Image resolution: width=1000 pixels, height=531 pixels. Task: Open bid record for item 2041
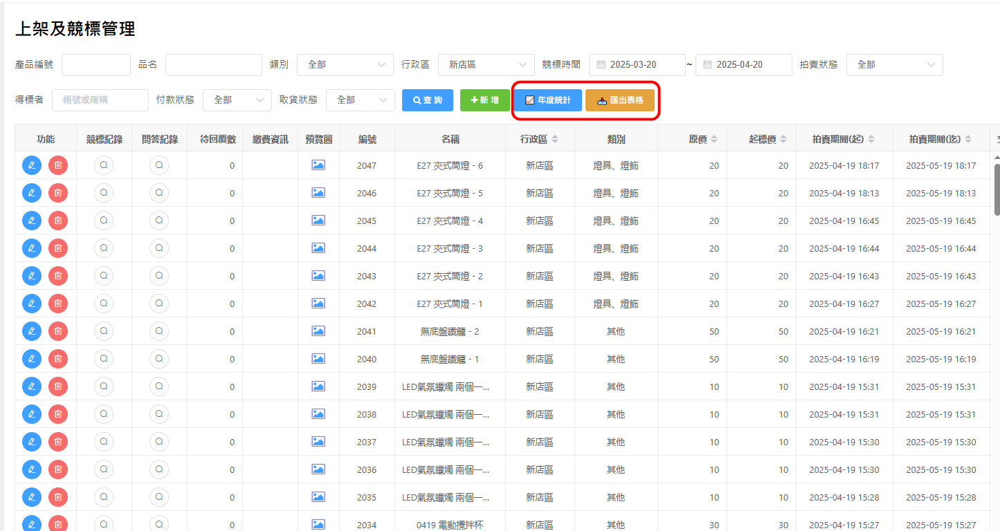[104, 331]
